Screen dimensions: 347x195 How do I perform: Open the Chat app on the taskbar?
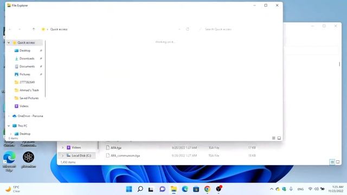click(163, 189)
